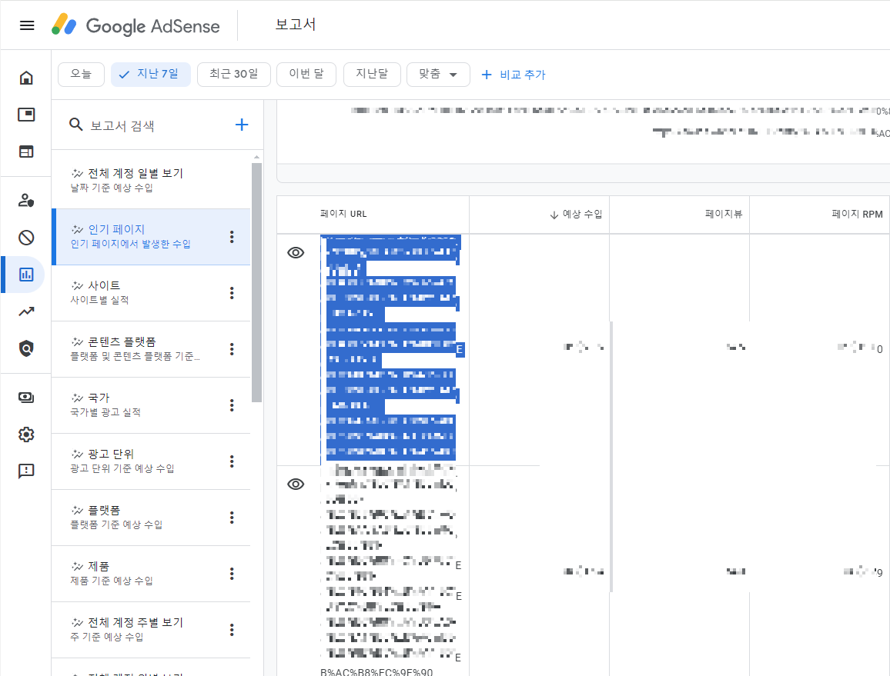Click the Google AdSense logo
The width and height of the screenshot is (890, 676).
click(136, 25)
